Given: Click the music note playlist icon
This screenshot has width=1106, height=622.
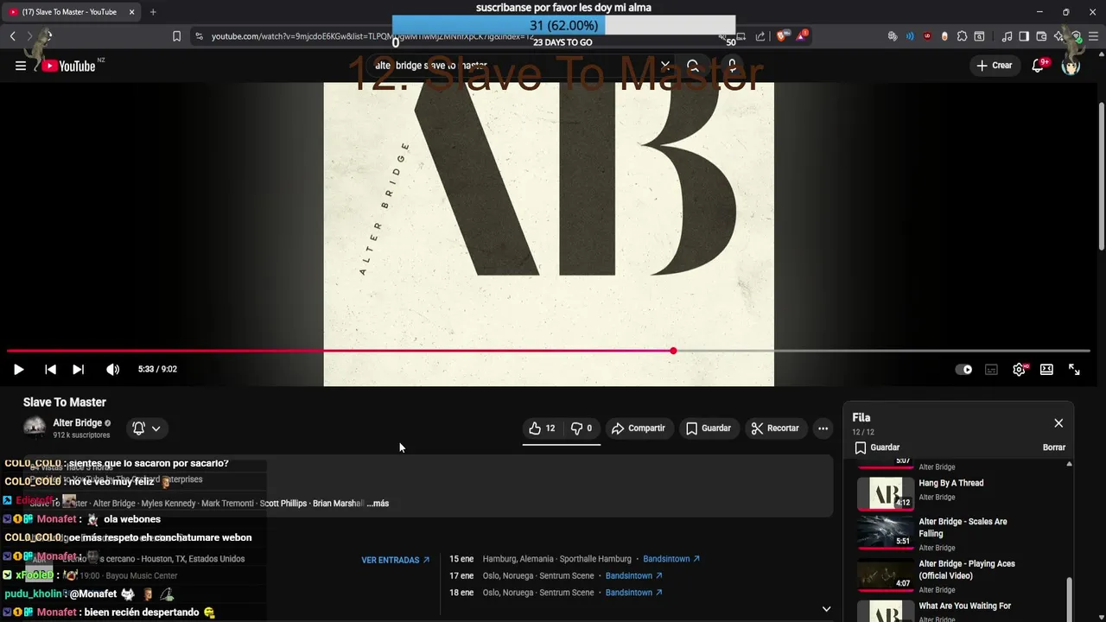Looking at the screenshot, I should click(1007, 36).
